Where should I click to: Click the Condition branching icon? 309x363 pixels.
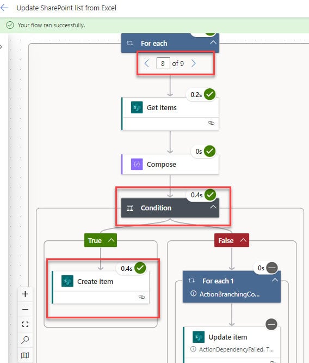[x=130, y=208]
